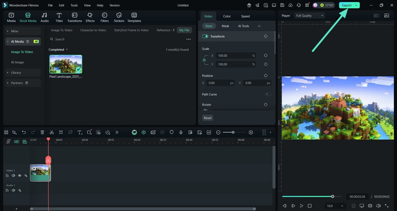This screenshot has width=397, height=211.
Task: Open the Media panel
Action: [11, 17]
